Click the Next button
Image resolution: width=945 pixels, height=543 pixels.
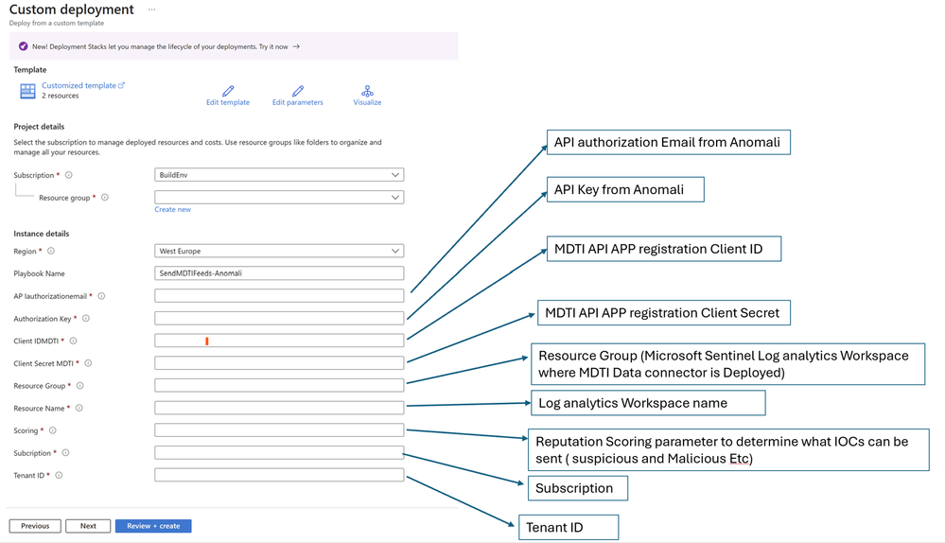click(88, 526)
